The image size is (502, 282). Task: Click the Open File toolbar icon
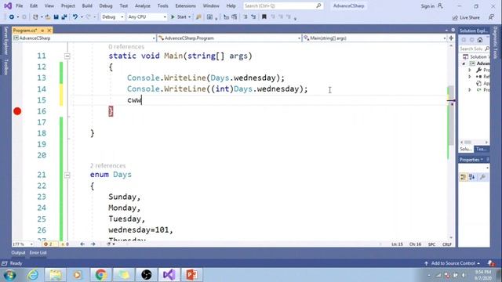coord(48,17)
